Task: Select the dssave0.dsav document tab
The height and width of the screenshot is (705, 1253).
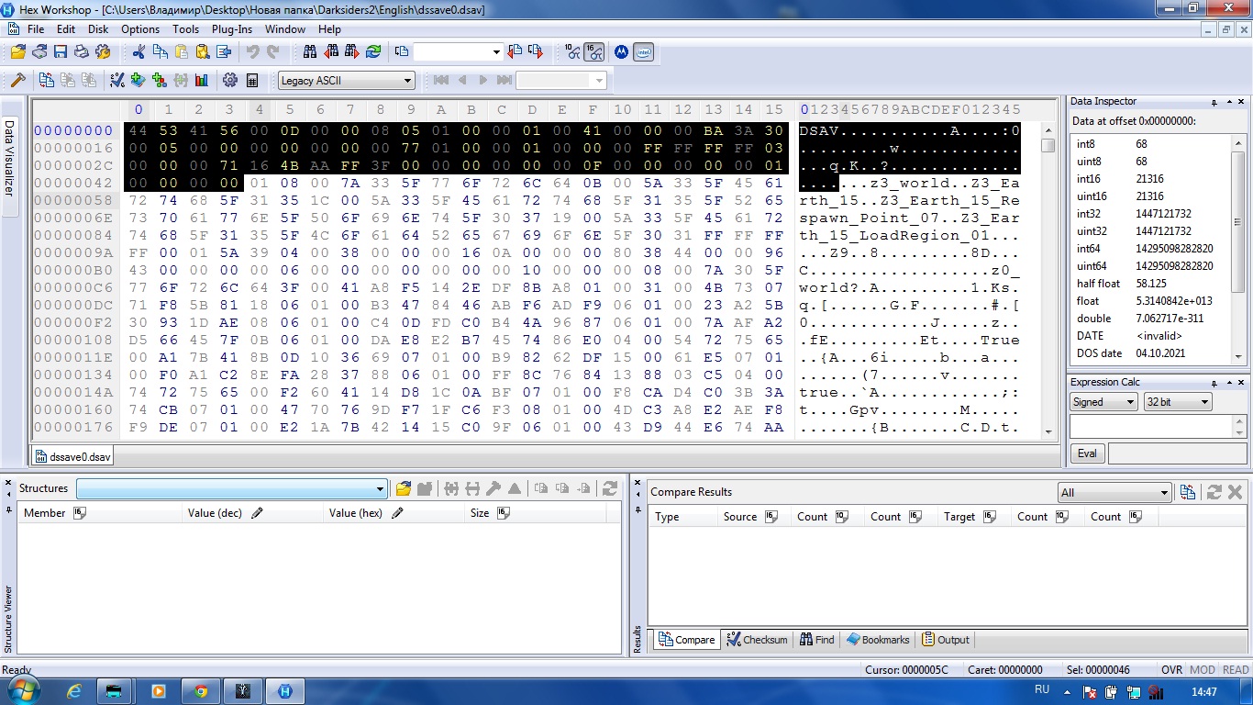Action: (x=72, y=455)
